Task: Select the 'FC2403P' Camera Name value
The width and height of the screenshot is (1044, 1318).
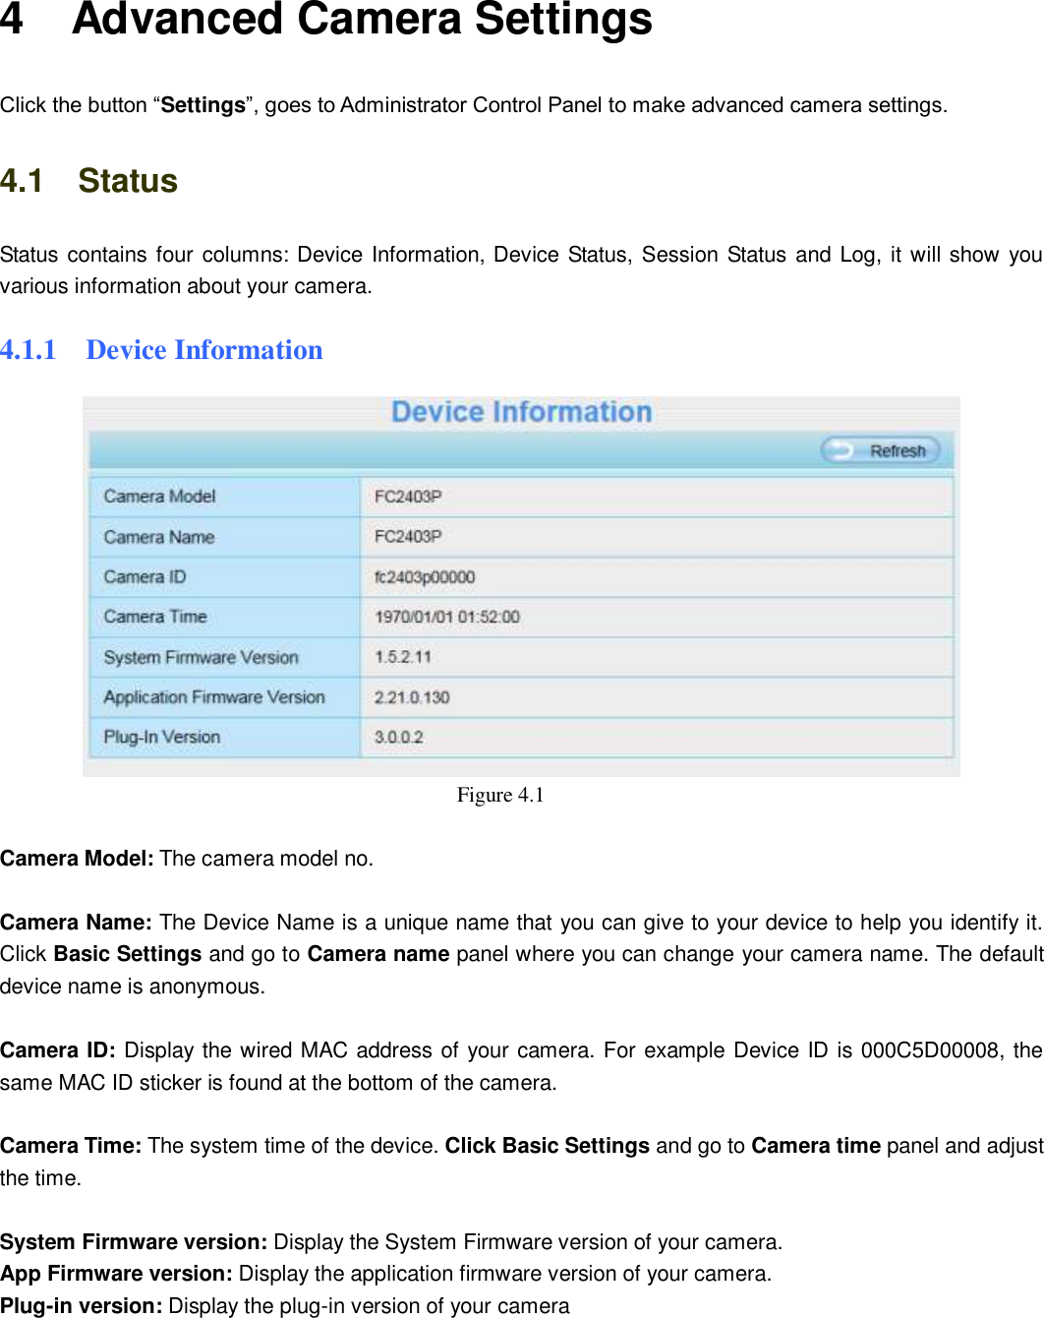Action: click(x=408, y=536)
